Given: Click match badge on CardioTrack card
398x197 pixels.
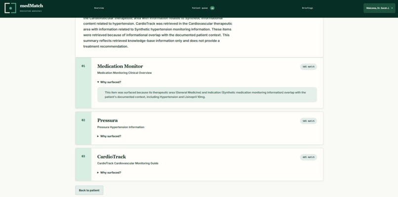Looking at the screenshot, I should point(309,157).
